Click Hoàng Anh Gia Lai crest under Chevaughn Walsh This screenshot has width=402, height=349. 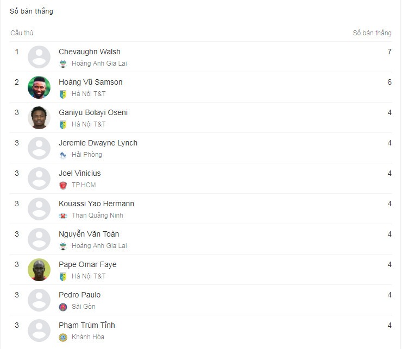click(x=63, y=64)
